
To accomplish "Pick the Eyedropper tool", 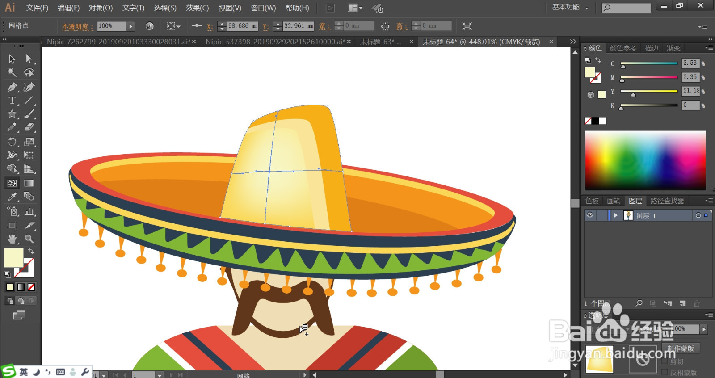I will 12,197.
